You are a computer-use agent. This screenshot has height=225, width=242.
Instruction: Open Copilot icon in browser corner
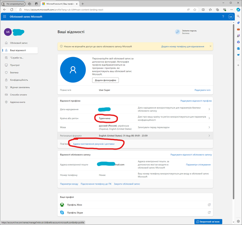tap(238, 9)
